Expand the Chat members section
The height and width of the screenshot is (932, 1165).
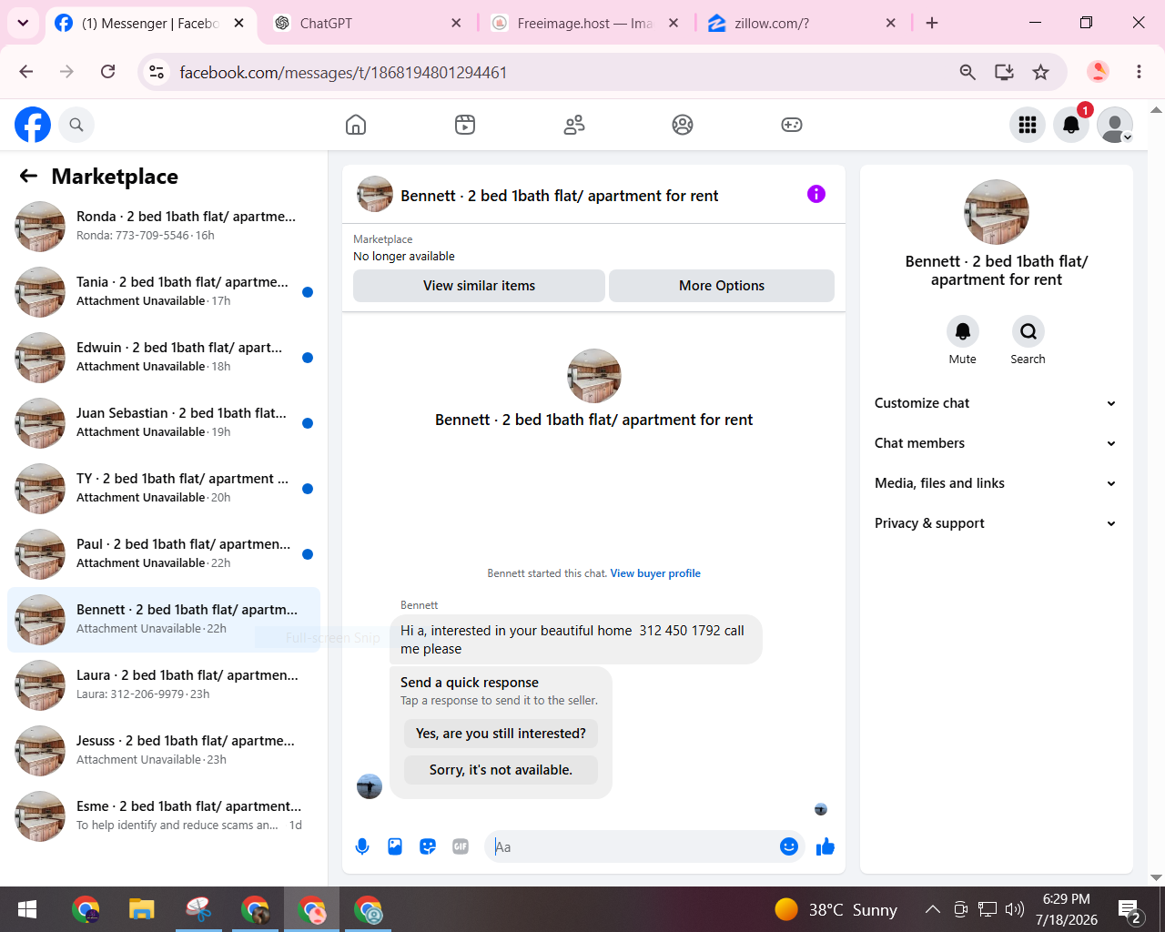point(996,443)
